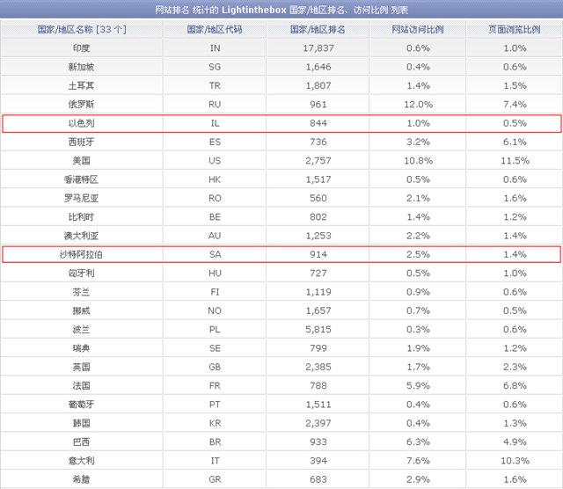Select the 西班牙 country cell
The height and width of the screenshot is (489, 563).
coord(81,142)
